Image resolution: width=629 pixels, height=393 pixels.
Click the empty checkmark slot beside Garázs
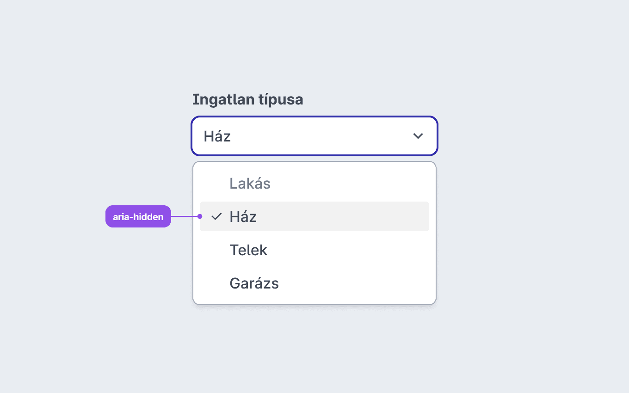(x=216, y=283)
